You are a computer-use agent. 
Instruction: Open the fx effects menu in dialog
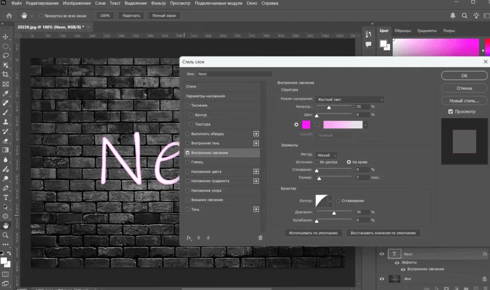click(189, 238)
